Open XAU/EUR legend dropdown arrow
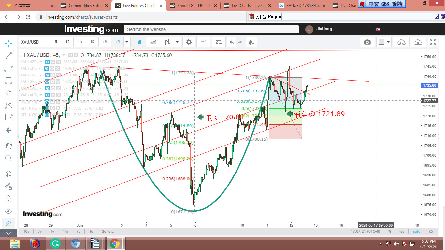The image size is (445, 250). click(x=41, y=75)
